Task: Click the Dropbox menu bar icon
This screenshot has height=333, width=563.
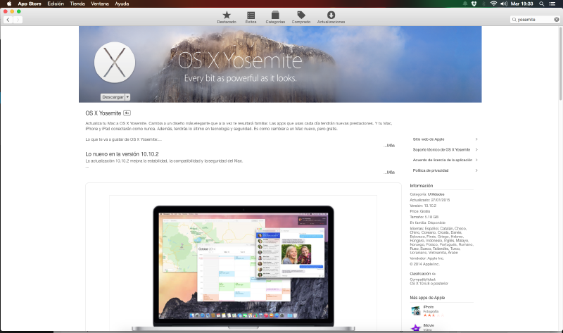Action: [x=474, y=4]
